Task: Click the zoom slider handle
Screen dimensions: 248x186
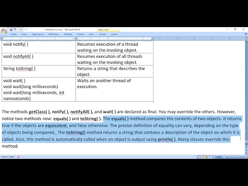Action: point(235,157)
